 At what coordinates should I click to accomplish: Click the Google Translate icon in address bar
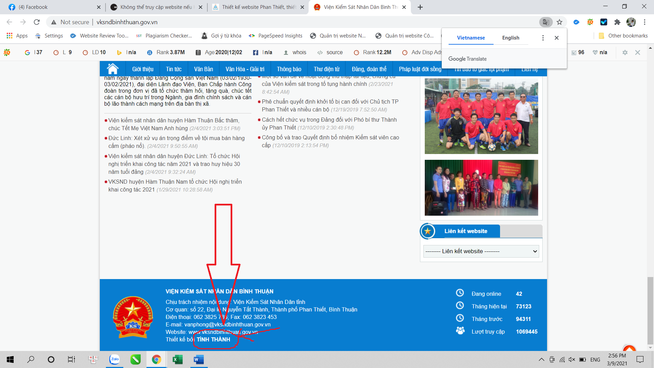pyautogui.click(x=546, y=22)
